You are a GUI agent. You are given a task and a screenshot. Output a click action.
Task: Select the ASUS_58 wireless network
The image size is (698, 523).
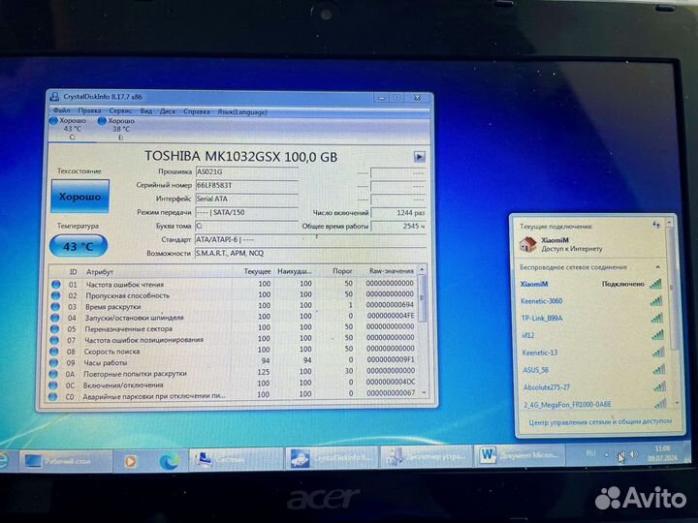point(594,370)
